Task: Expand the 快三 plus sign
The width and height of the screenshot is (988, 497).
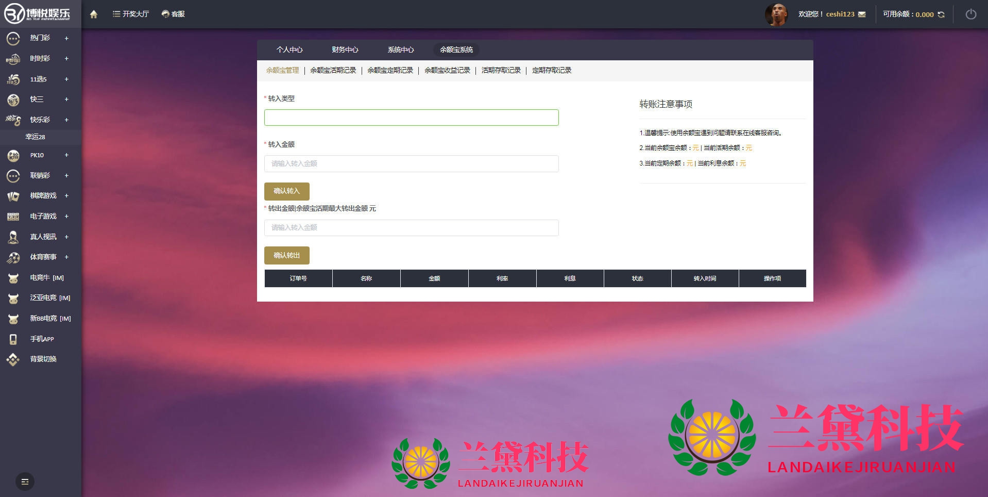Action: coord(66,99)
